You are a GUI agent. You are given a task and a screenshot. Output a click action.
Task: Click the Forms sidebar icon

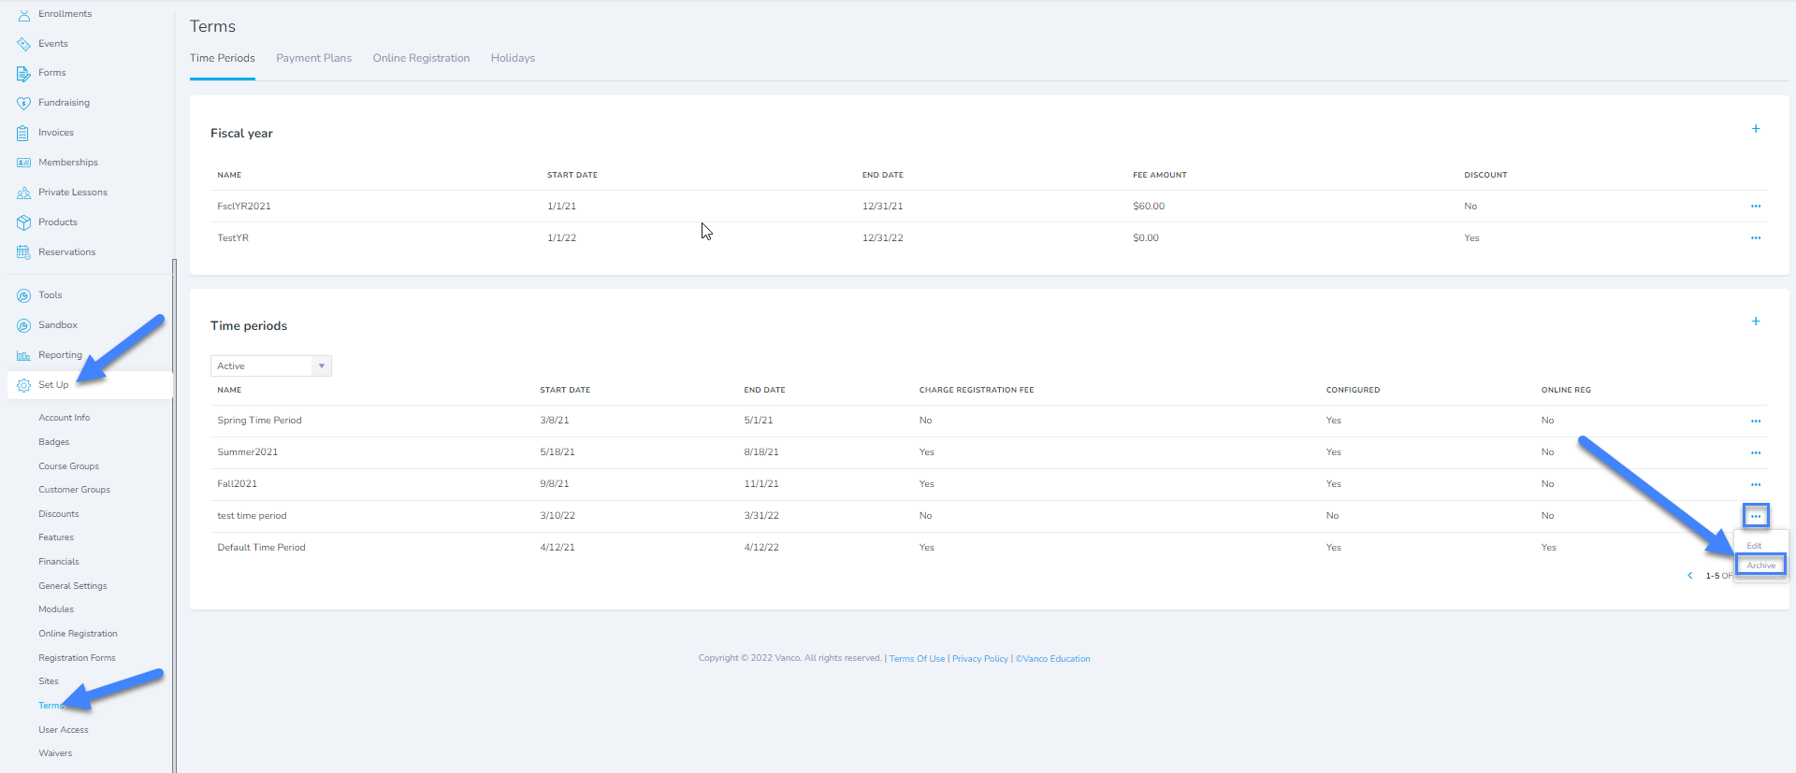click(x=23, y=73)
